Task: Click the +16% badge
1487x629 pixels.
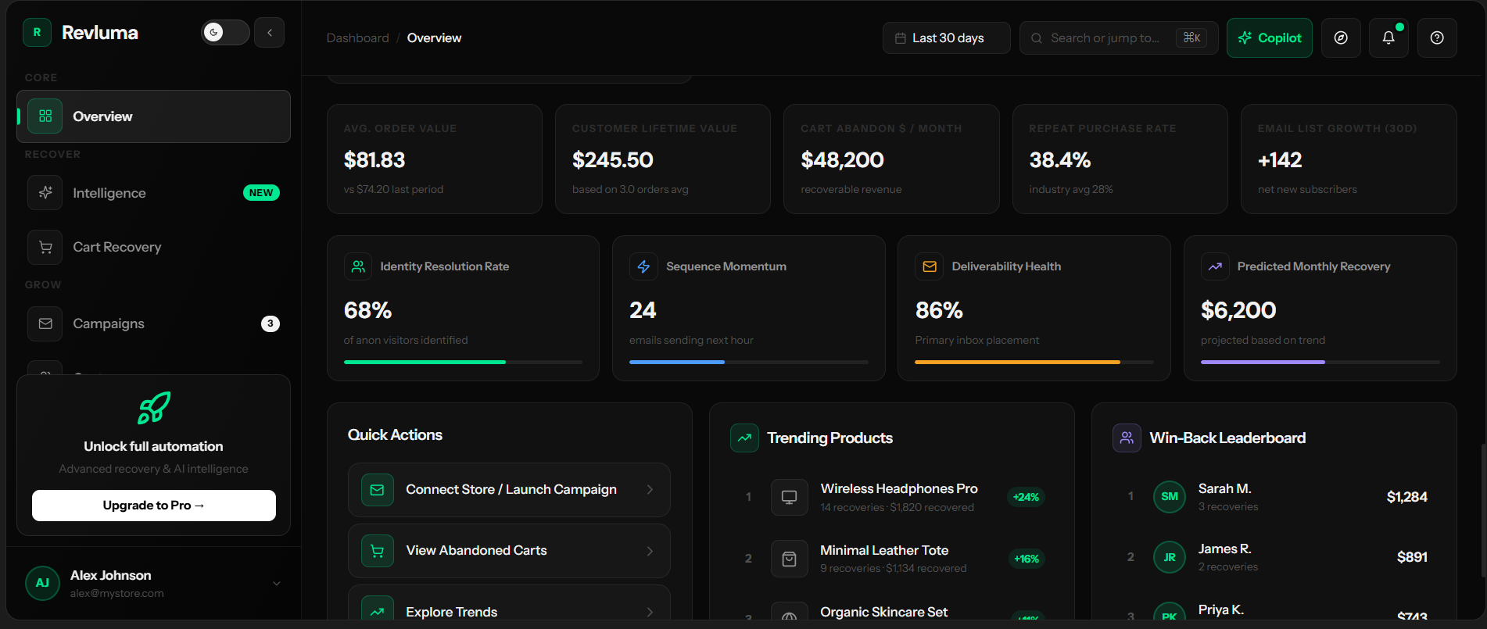Action: click(x=1026, y=559)
